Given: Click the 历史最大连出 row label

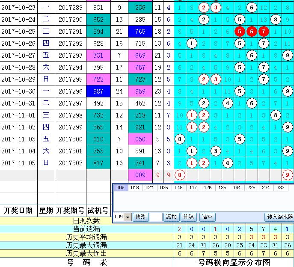Looking at the screenshot, I should pyautogui.click(x=86, y=253).
